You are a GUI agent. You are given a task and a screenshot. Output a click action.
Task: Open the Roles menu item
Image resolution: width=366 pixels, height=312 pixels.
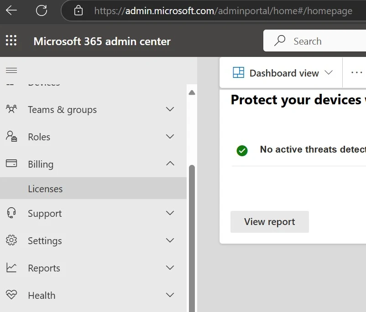[x=93, y=137]
